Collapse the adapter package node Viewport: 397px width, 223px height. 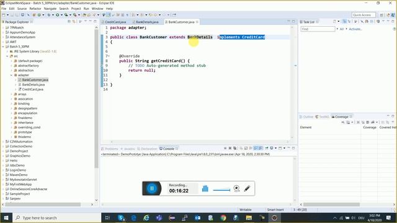[11, 75]
